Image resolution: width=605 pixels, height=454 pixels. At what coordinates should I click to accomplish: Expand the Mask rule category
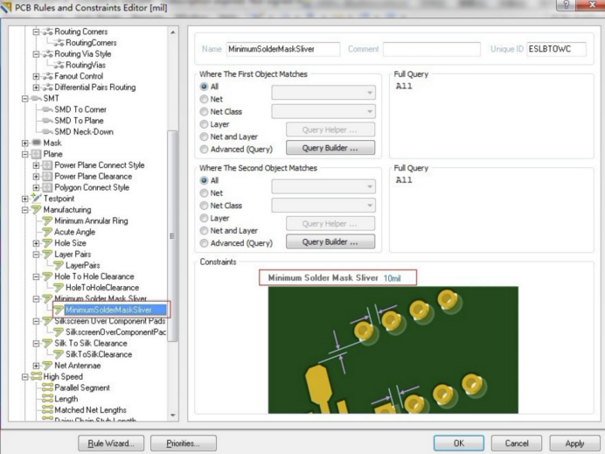coord(24,143)
